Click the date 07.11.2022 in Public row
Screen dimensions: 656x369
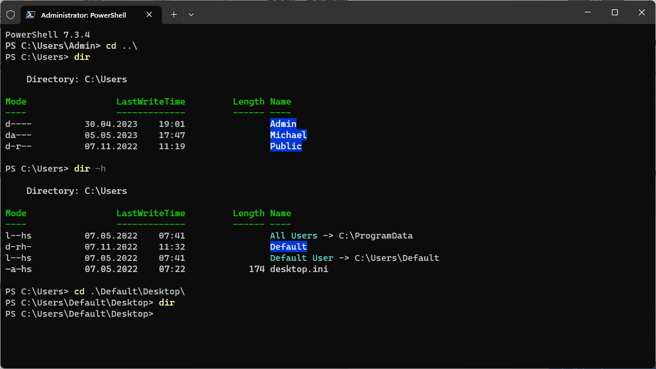(x=111, y=146)
